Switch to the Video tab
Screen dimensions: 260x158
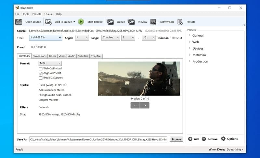[x=62, y=56]
